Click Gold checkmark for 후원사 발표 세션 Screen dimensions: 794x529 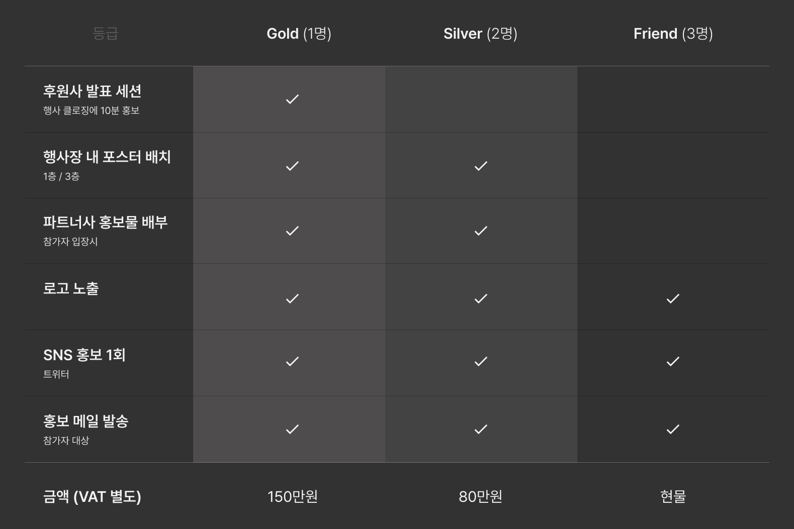(292, 99)
